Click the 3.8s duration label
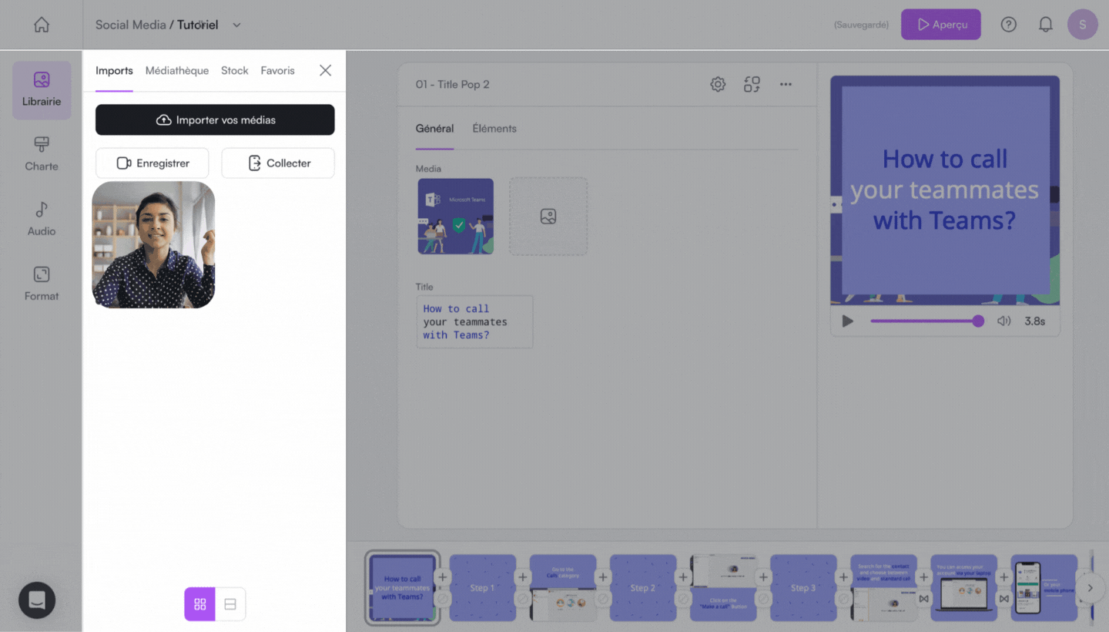The image size is (1109, 632). (x=1034, y=321)
